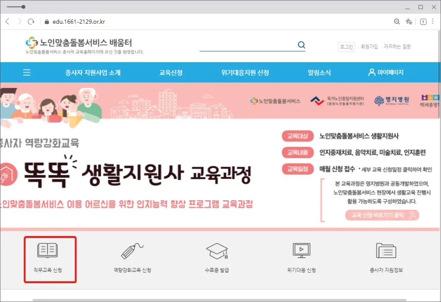Click the browser zoom magnifier icon

[397, 22]
